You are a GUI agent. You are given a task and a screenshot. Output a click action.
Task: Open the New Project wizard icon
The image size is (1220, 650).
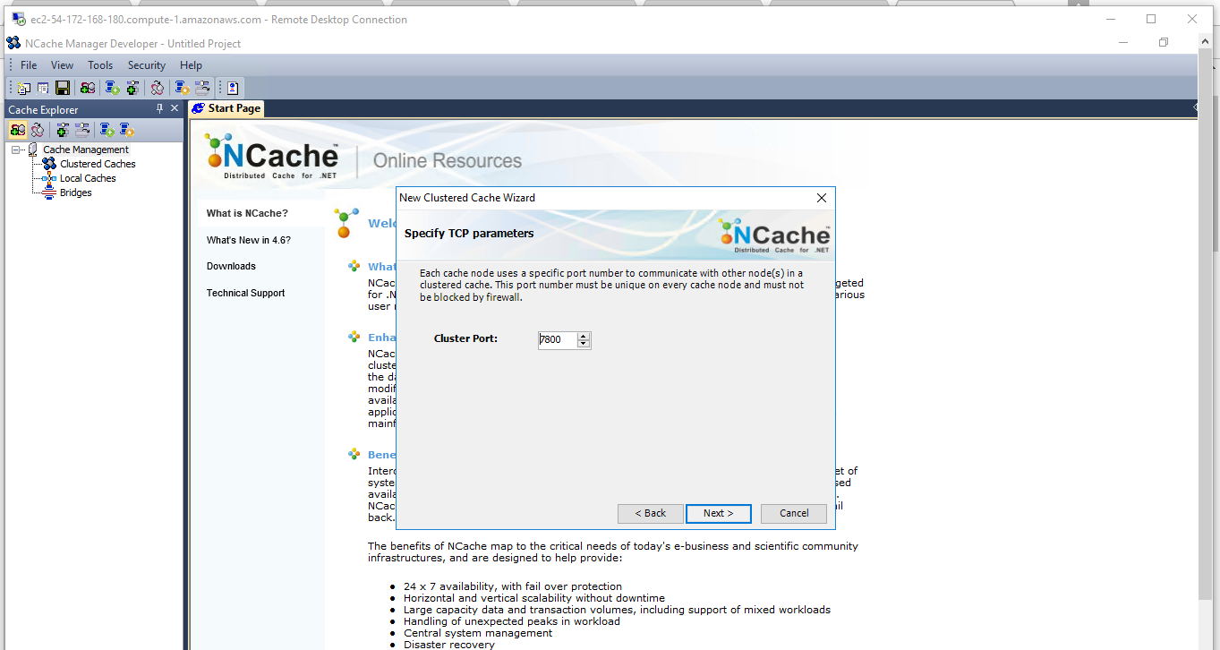pos(22,87)
